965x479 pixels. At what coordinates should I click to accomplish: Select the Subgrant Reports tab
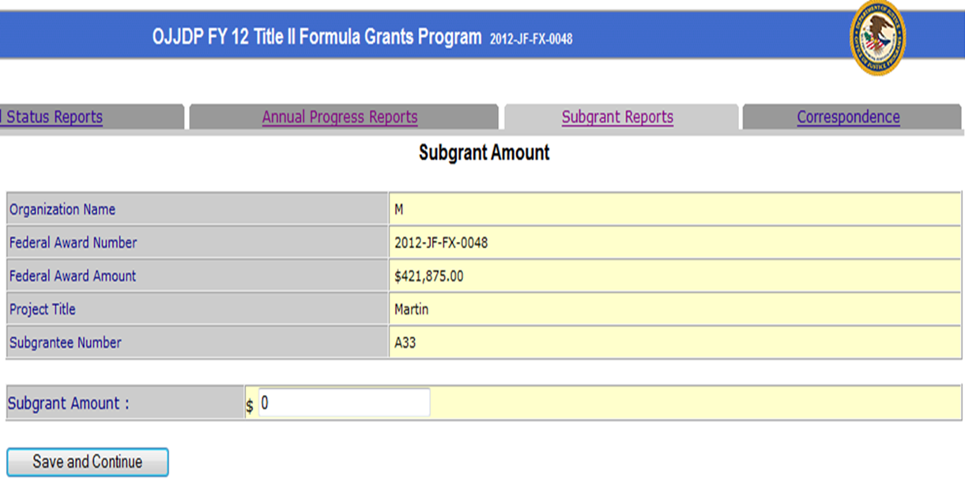[x=617, y=117]
